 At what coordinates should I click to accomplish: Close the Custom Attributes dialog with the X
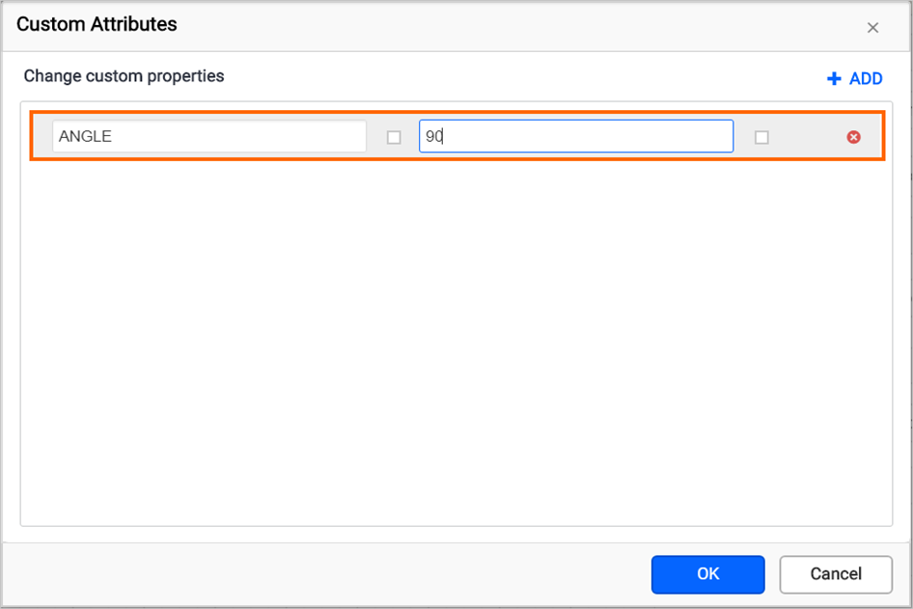(873, 27)
